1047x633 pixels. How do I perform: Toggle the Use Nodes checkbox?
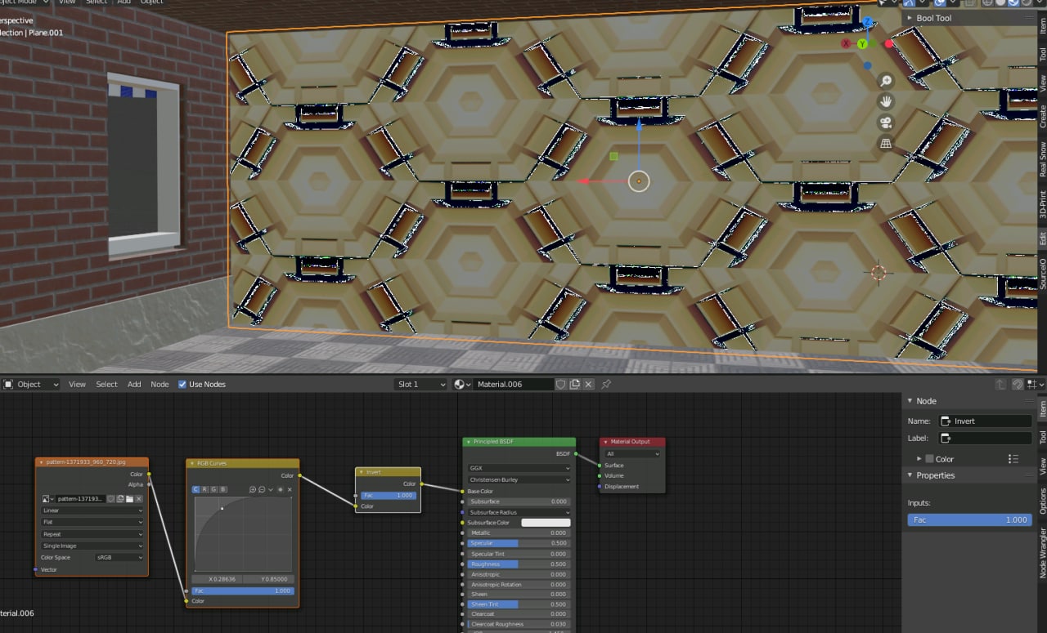[x=182, y=384]
